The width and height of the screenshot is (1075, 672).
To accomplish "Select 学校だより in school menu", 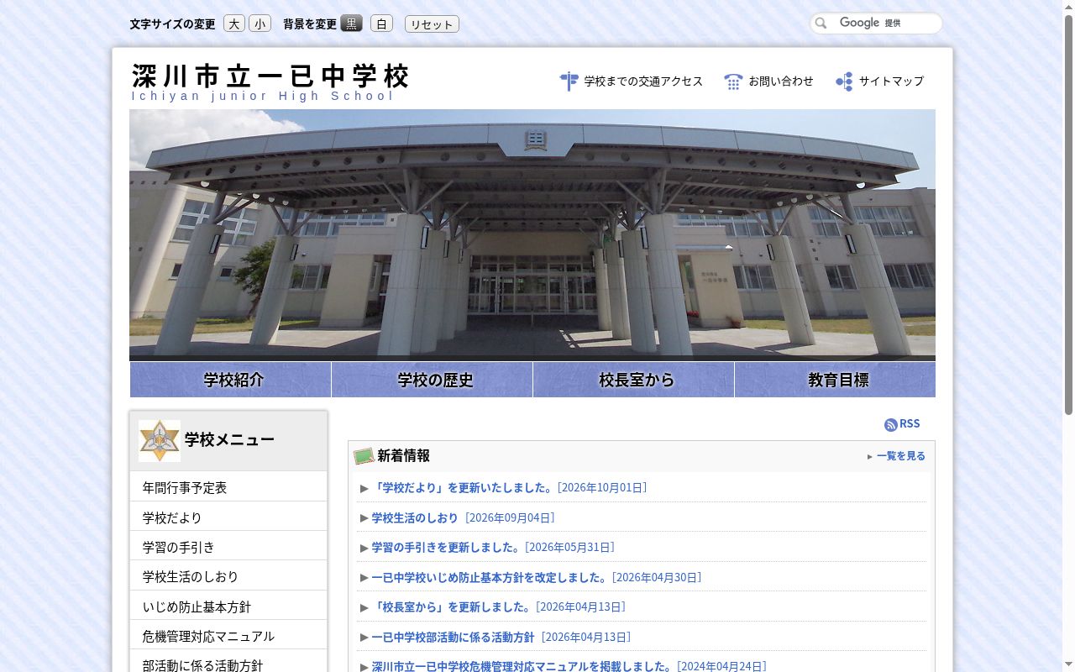I will tap(228, 517).
